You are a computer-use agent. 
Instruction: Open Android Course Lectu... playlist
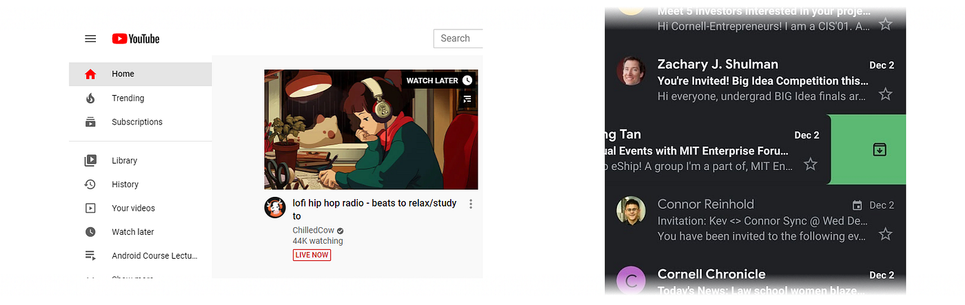coord(141,255)
